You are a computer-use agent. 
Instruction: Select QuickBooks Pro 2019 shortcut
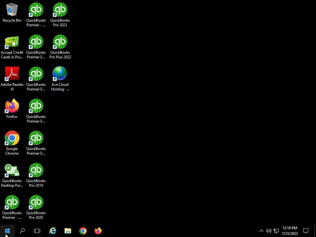36,175
